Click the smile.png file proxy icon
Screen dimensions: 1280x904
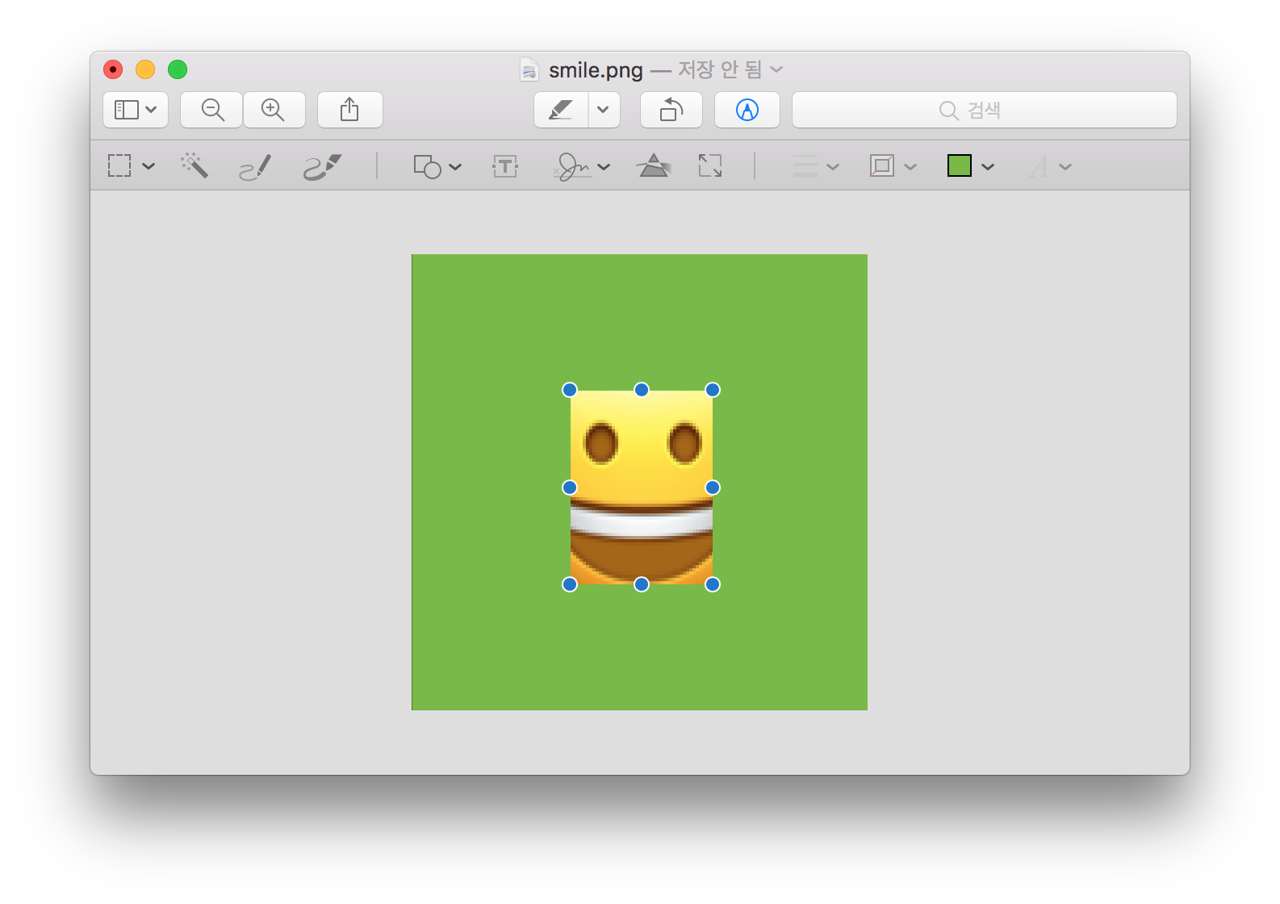529,69
